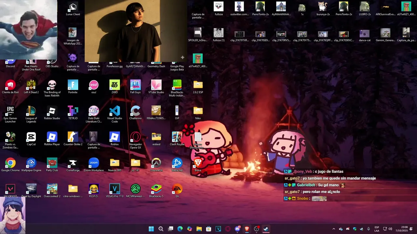Open Navegador Opera GX desktop icon

tap(136, 140)
